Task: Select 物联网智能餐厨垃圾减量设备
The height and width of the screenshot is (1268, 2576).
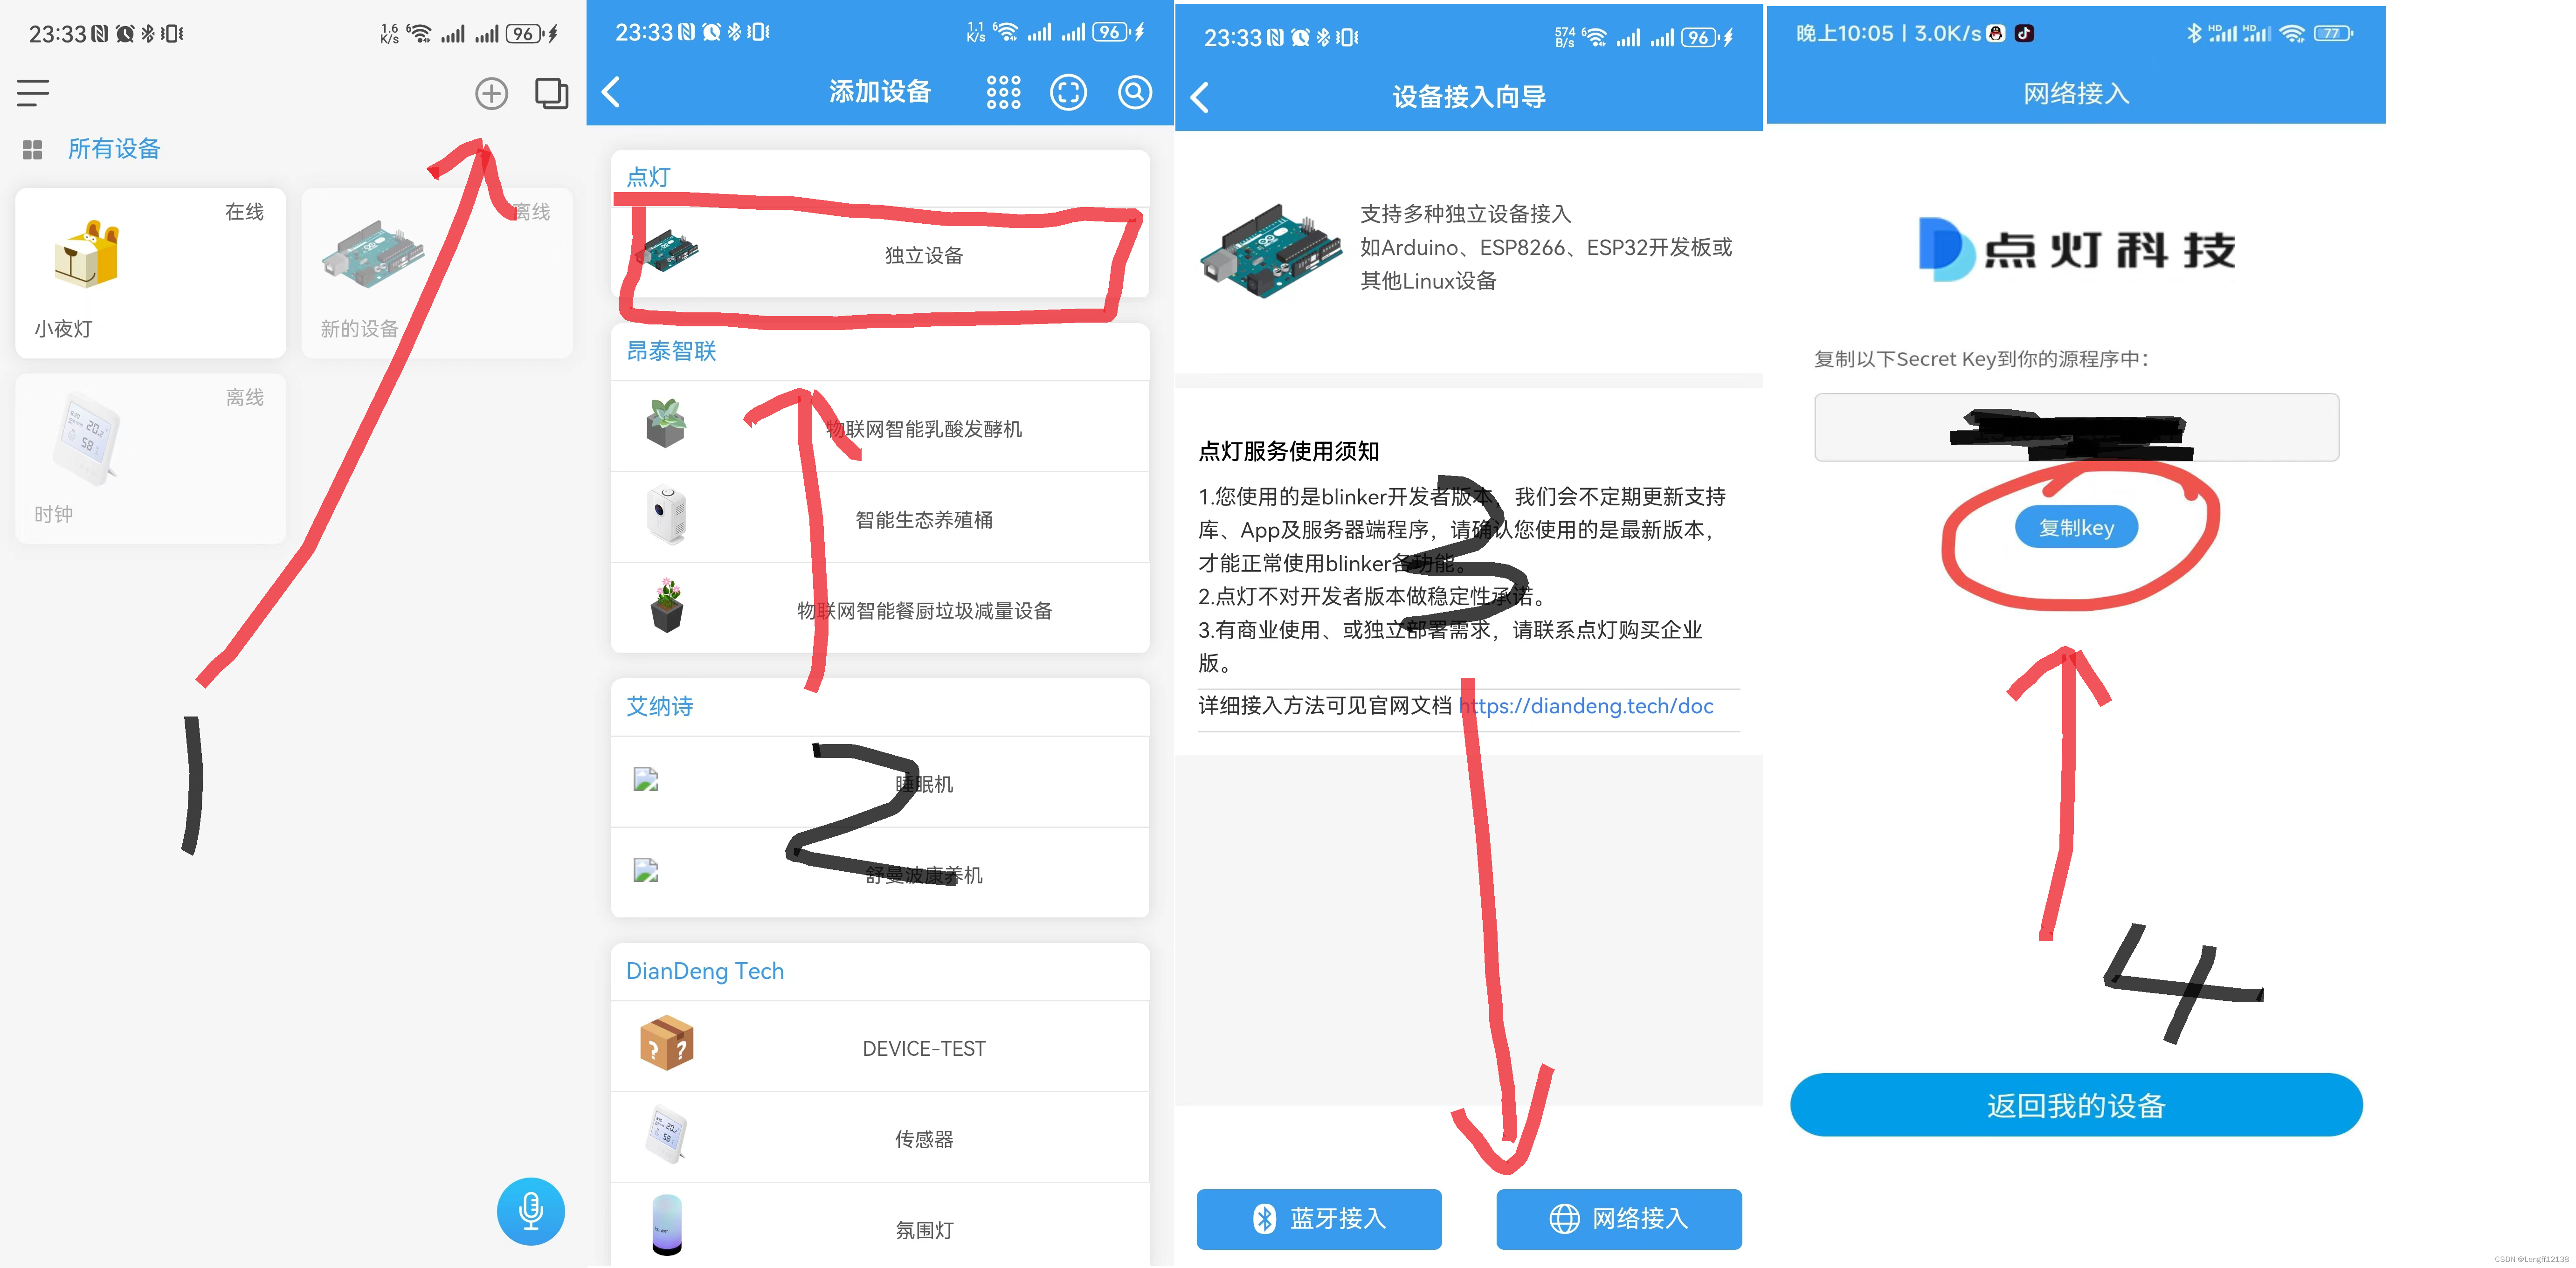Action: point(880,609)
